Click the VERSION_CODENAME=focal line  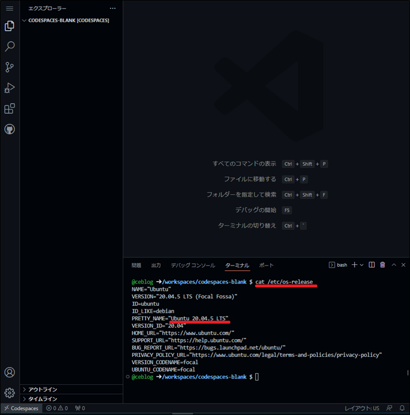pos(165,362)
